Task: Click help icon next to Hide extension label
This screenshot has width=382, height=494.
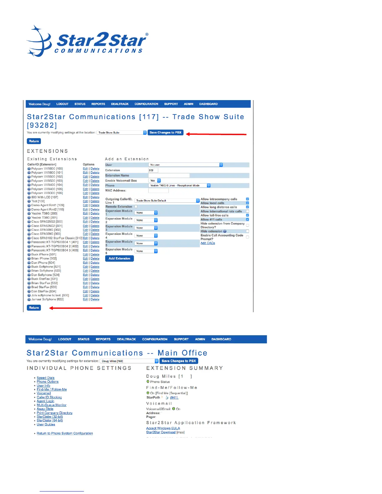Action: (x=225, y=231)
